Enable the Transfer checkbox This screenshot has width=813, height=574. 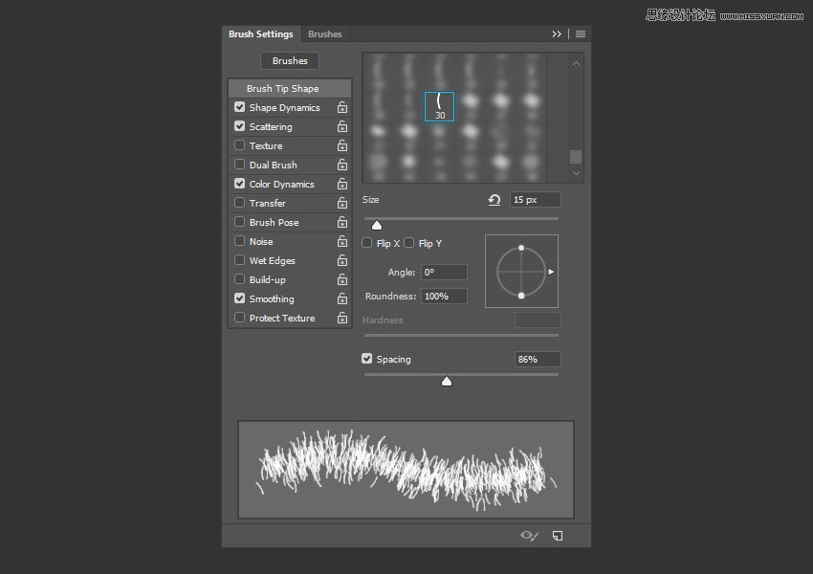(239, 202)
